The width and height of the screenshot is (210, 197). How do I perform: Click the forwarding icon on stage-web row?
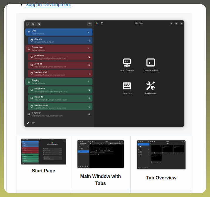(89, 90)
